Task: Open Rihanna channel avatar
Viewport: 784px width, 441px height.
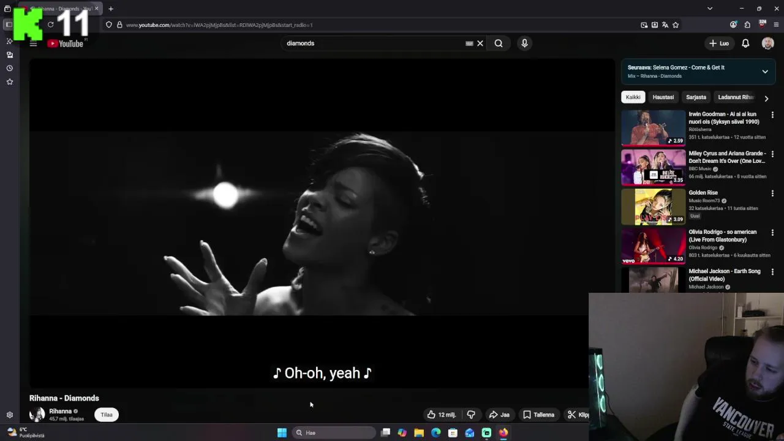Action: click(37, 415)
